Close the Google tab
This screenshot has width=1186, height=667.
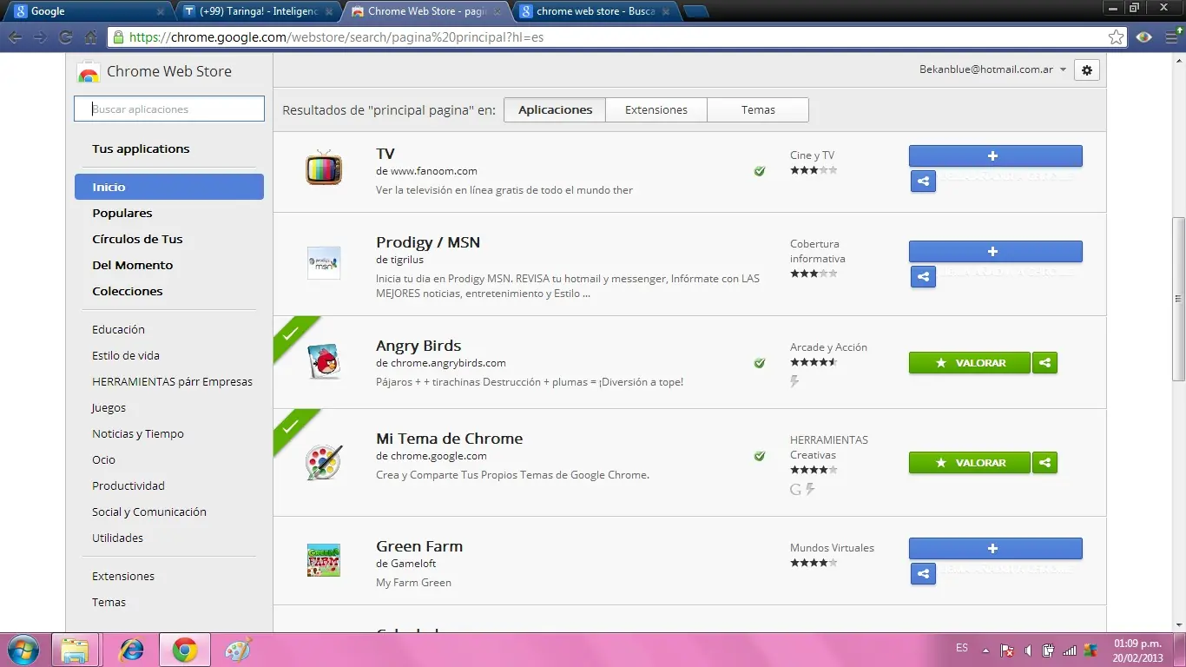161,12
